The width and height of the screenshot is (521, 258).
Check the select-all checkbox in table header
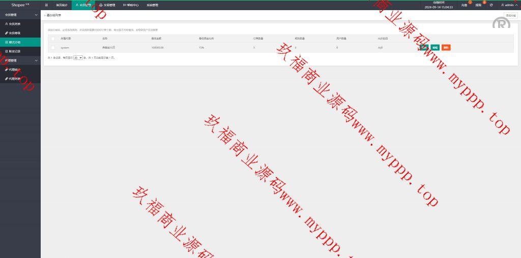click(52, 38)
